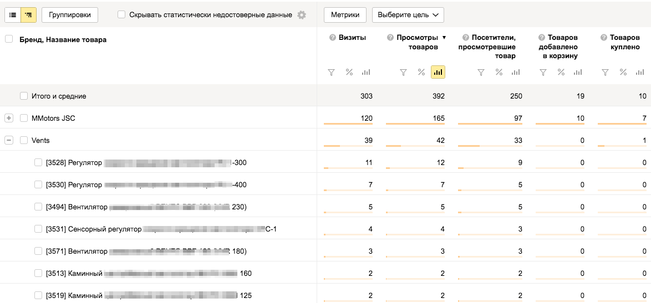This screenshot has width=651, height=303.
Task: Sort by Визиты column header
Action: coord(352,37)
